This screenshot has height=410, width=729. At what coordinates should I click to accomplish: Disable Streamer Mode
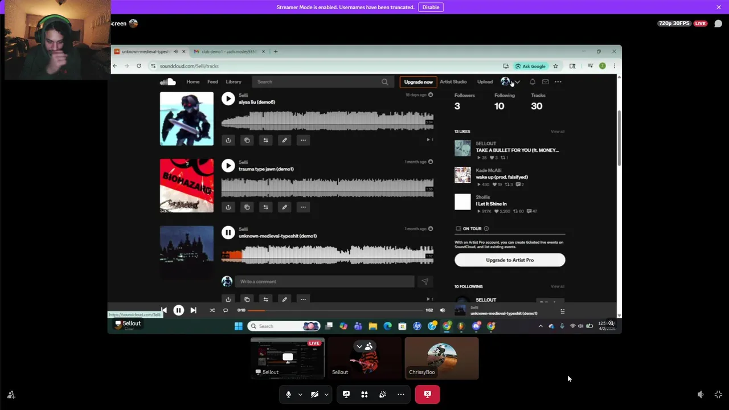click(431, 7)
